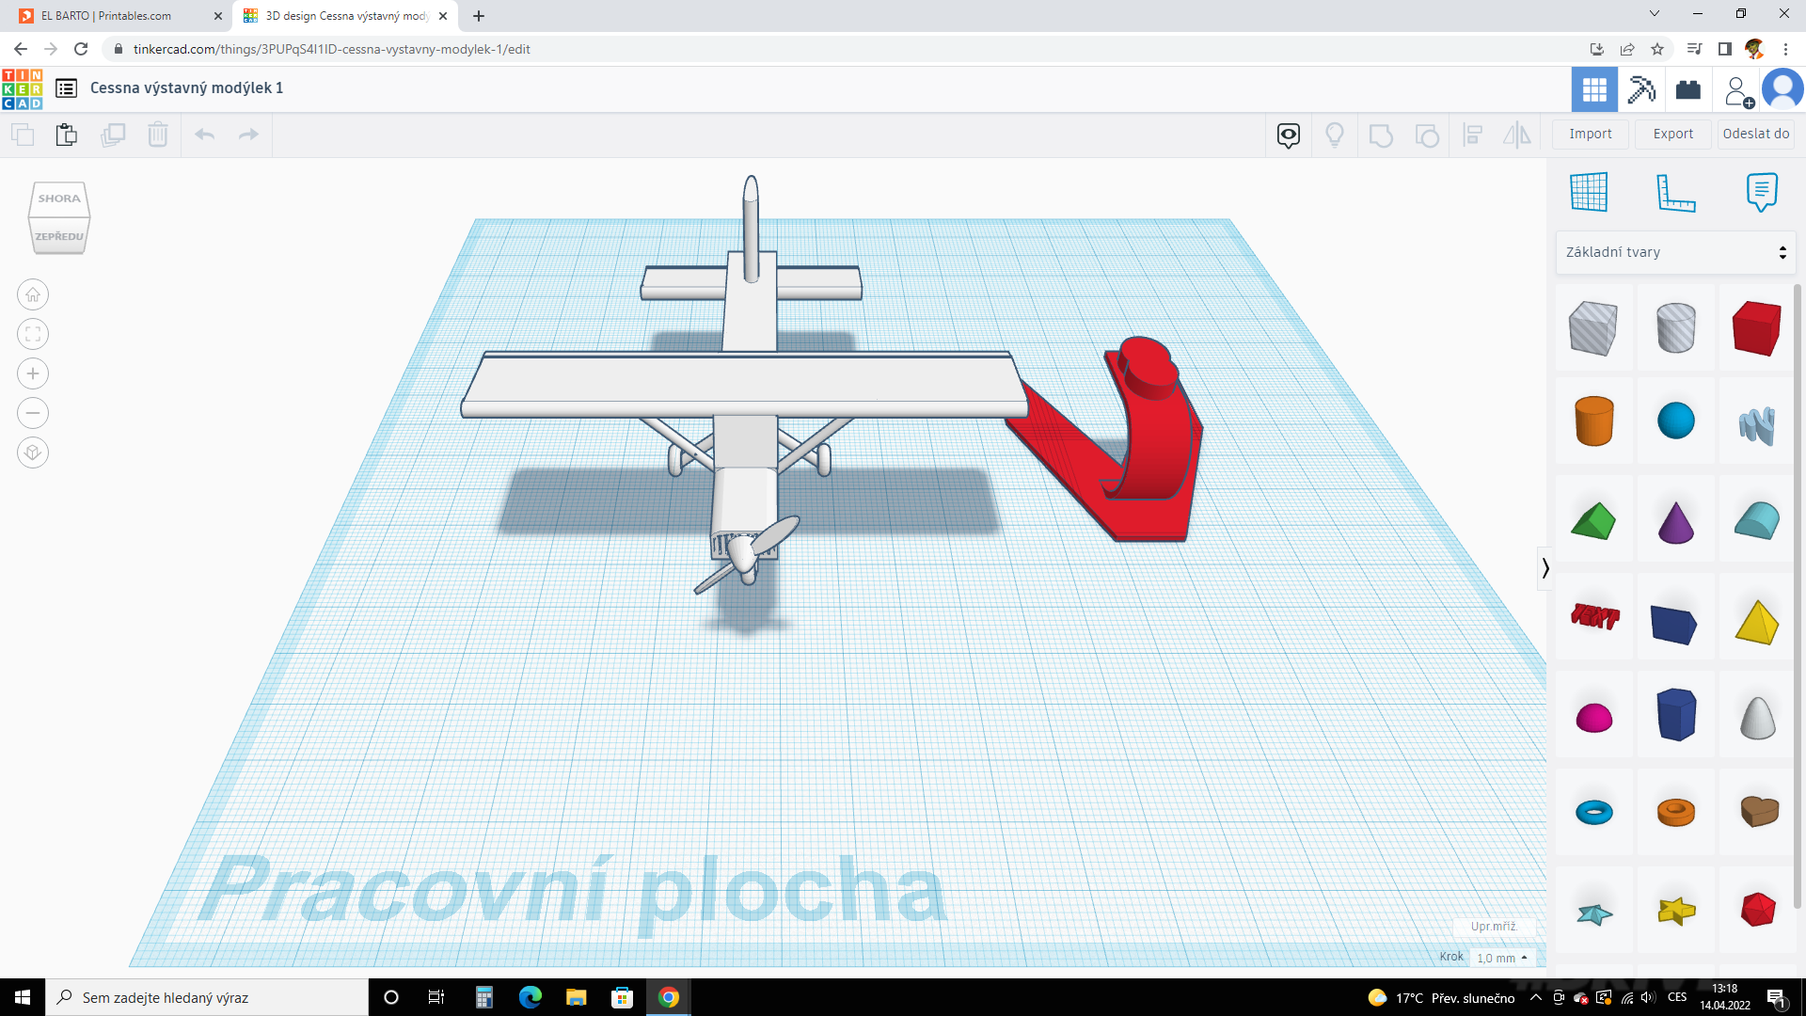1806x1016 pixels.
Task: Toggle perspective orthographic view cube icon
Action: [x=33, y=453]
